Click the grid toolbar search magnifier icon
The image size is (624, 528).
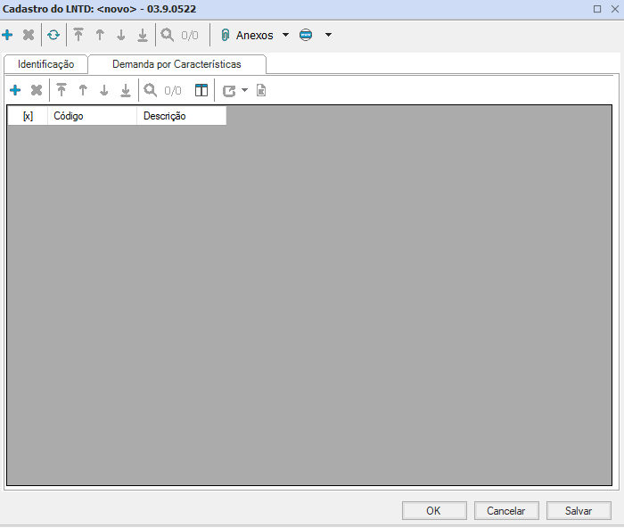coord(151,90)
